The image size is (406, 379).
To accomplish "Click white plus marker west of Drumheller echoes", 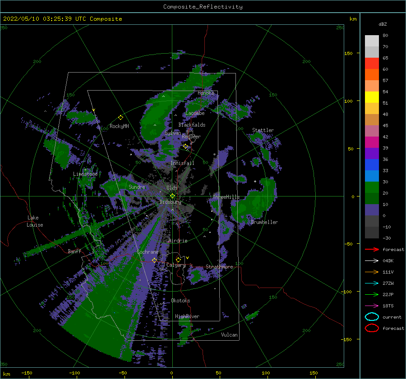I will [255, 181].
